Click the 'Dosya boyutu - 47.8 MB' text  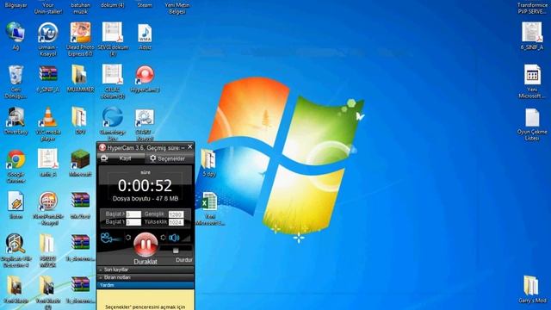(x=145, y=199)
